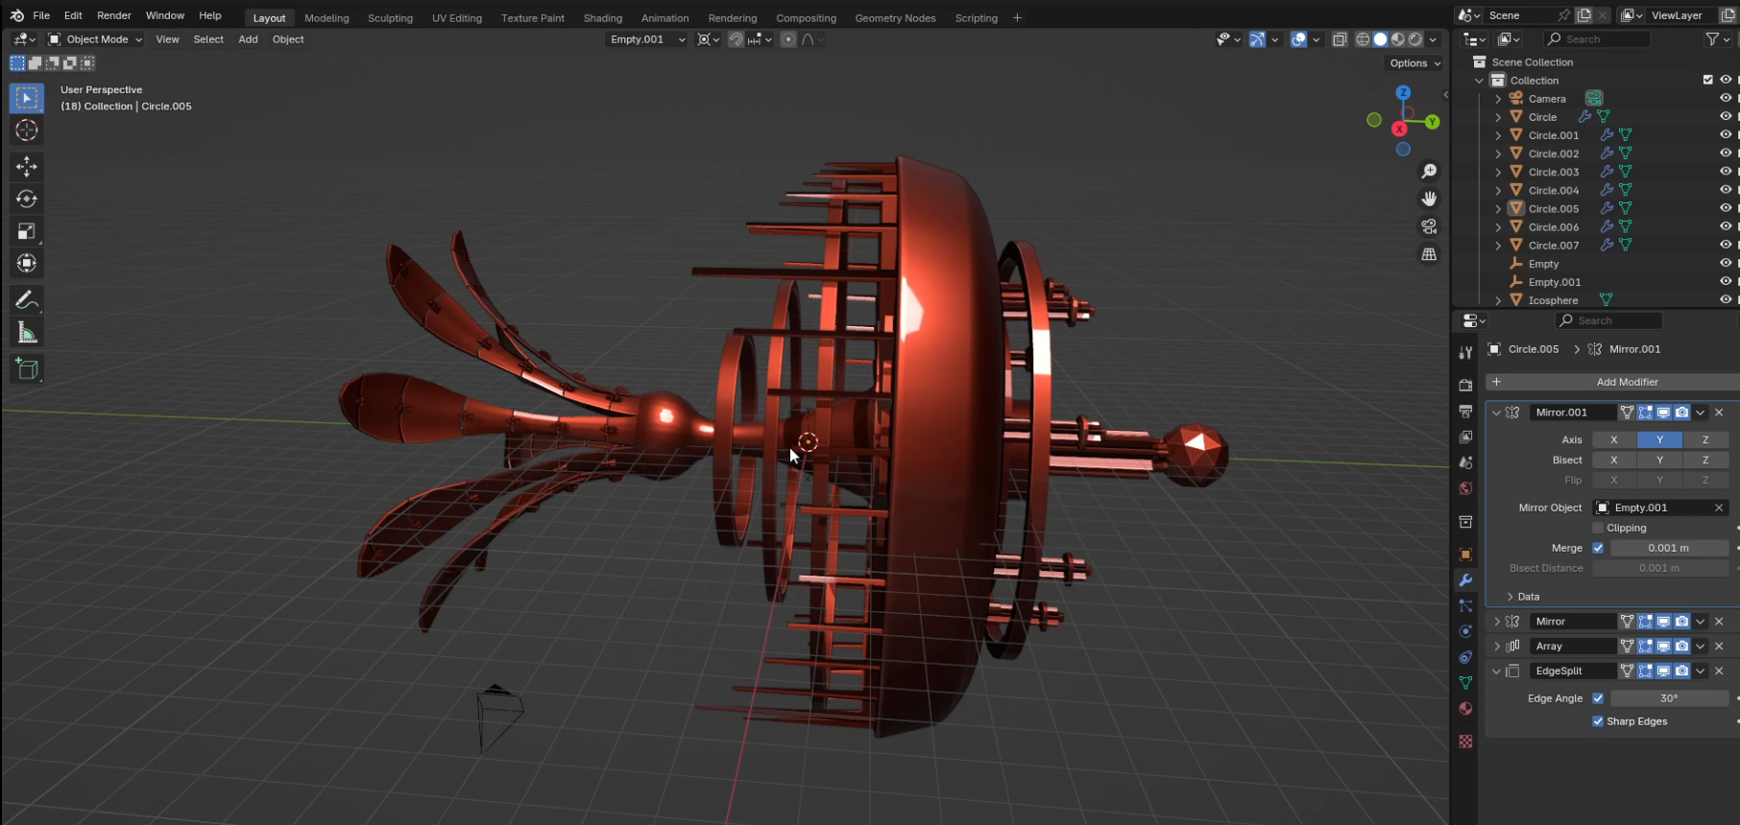Image resolution: width=1740 pixels, height=825 pixels.
Task: Open the Texture properties tab
Action: tap(1465, 742)
